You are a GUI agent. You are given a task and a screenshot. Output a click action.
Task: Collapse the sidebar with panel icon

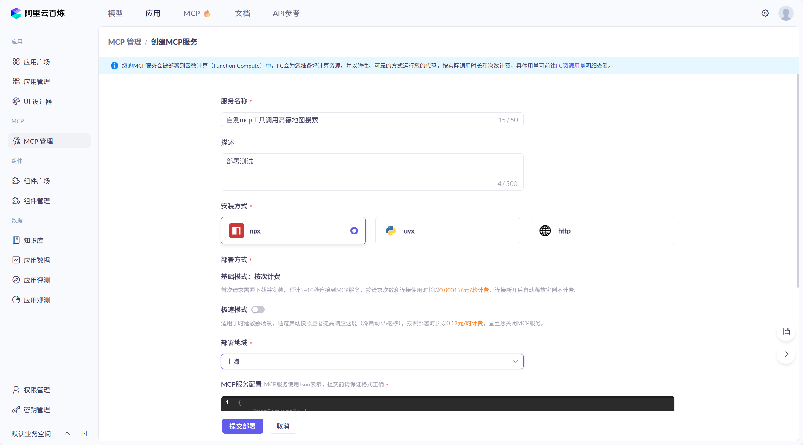click(83, 434)
